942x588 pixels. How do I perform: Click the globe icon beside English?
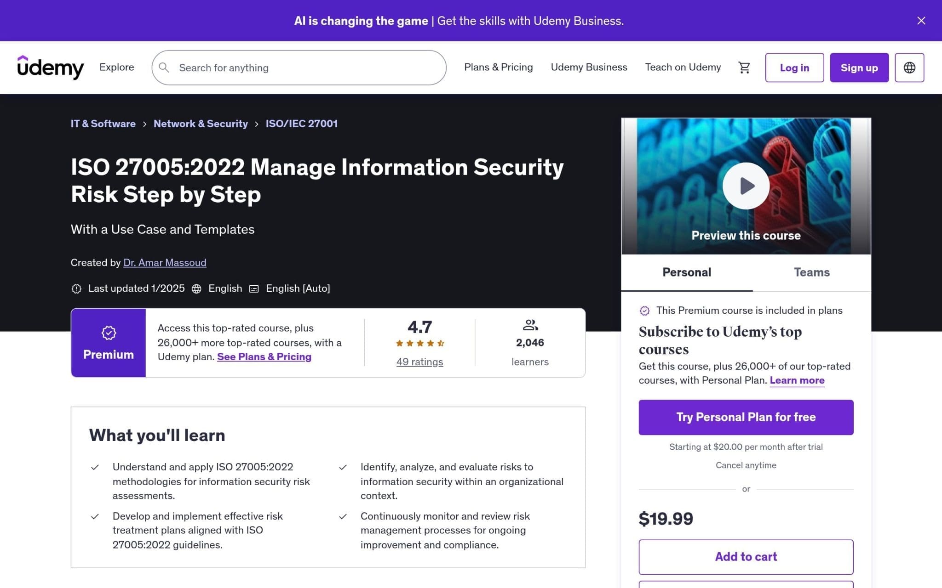click(196, 288)
